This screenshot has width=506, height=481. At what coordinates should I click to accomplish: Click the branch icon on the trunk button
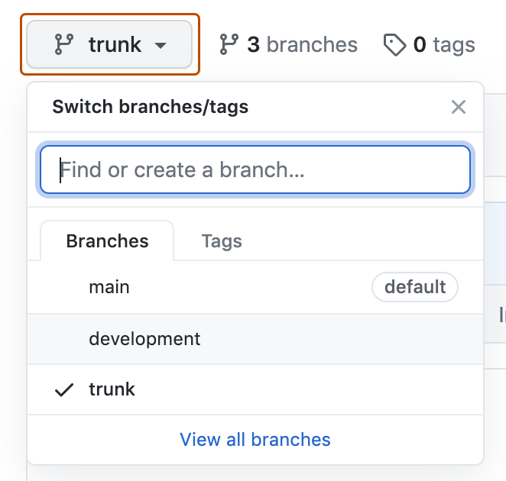click(63, 45)
